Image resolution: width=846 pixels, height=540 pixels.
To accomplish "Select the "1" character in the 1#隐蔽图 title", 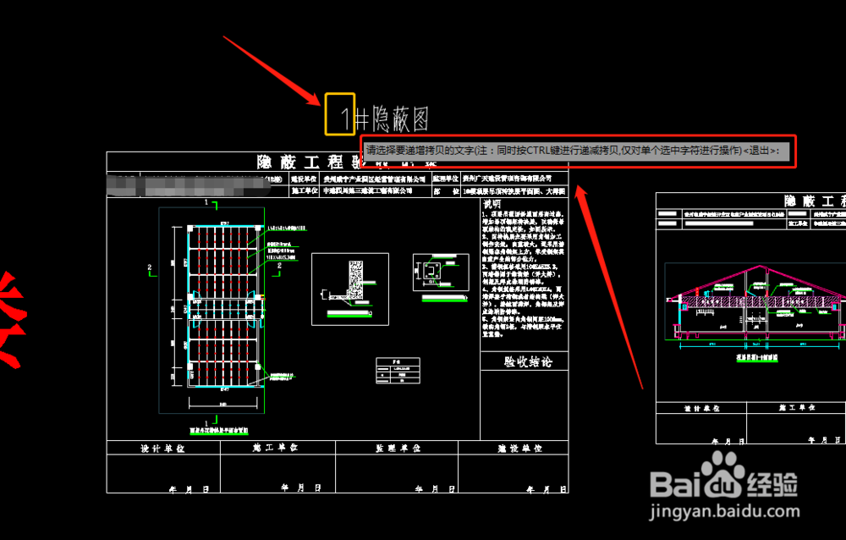I will pos(345,118).
